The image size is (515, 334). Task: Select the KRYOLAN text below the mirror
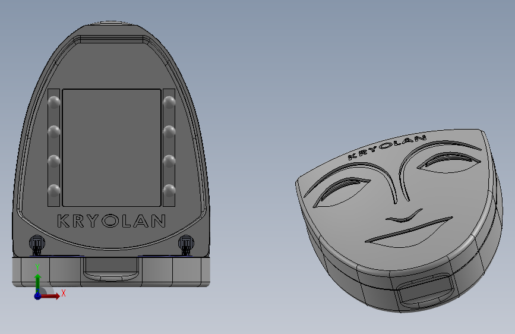point(111,221)
